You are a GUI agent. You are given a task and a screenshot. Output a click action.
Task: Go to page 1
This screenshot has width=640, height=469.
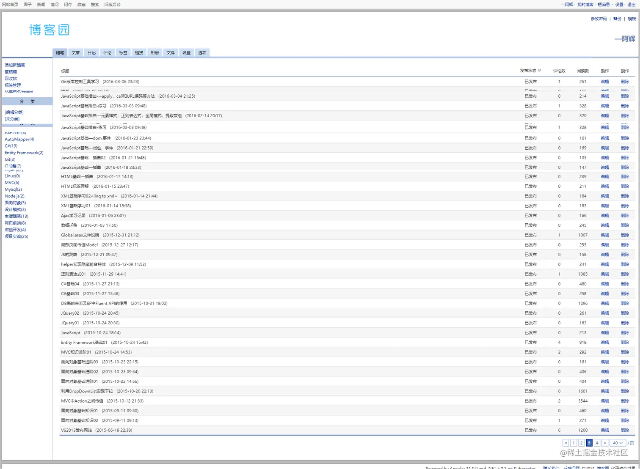point(574,443)
